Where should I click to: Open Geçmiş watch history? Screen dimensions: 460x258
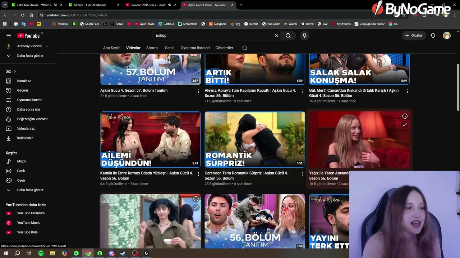(x=28, y=90)
